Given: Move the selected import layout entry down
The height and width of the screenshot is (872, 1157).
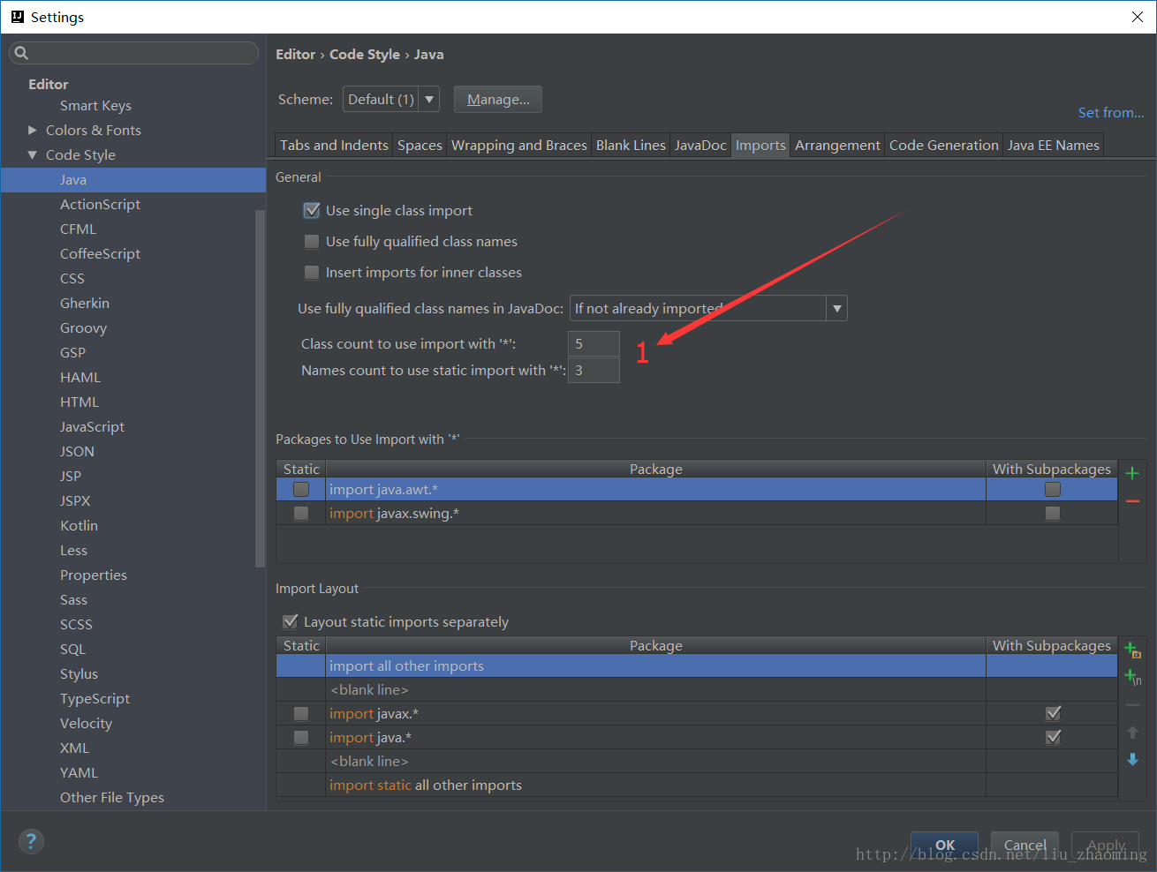Looking at the screenshot, I should pos(1132,759).
